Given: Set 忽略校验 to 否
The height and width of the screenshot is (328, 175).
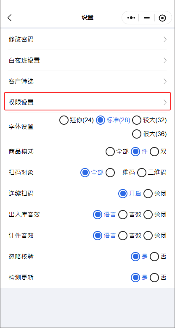Looking at the screenshot, I should [x=158, y=257].
